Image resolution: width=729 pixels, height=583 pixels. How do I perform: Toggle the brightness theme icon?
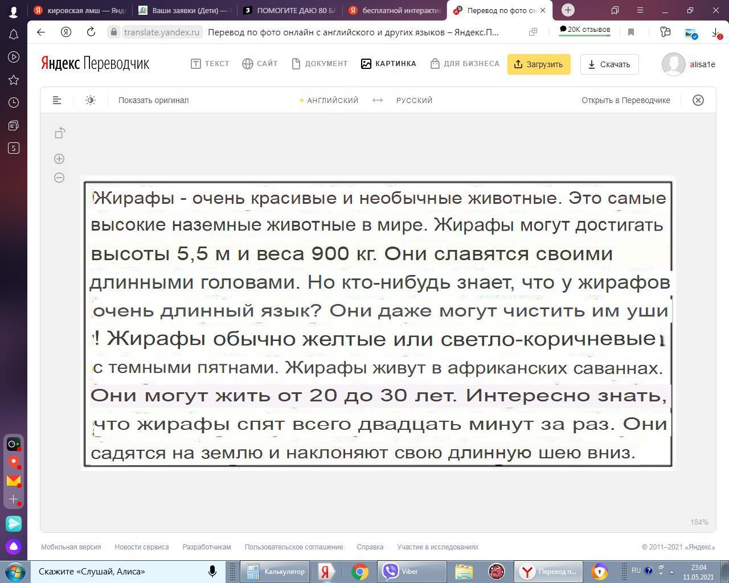coord(91,100)
